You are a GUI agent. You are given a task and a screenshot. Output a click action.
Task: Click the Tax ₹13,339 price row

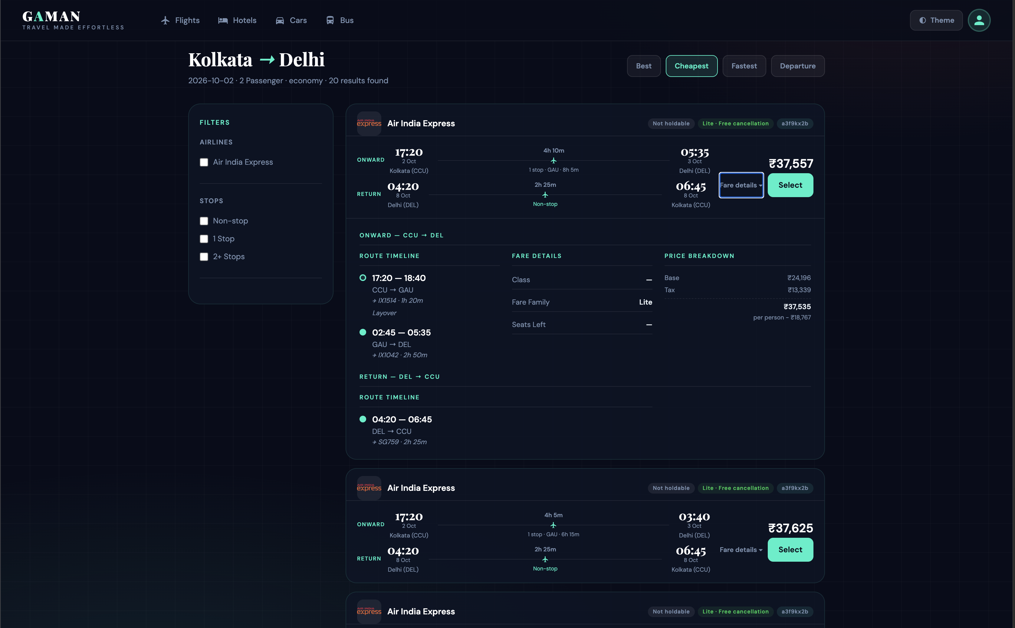click(x=737, y=290)
